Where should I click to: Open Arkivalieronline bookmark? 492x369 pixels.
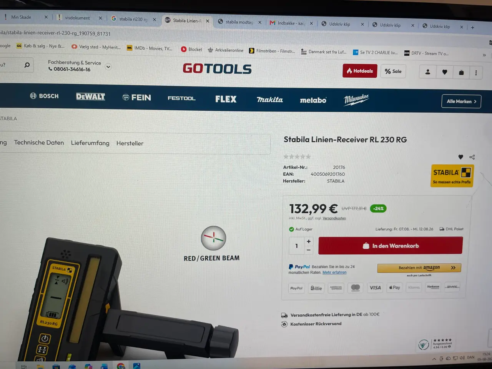pyautogui.click(x=225, y=50)
